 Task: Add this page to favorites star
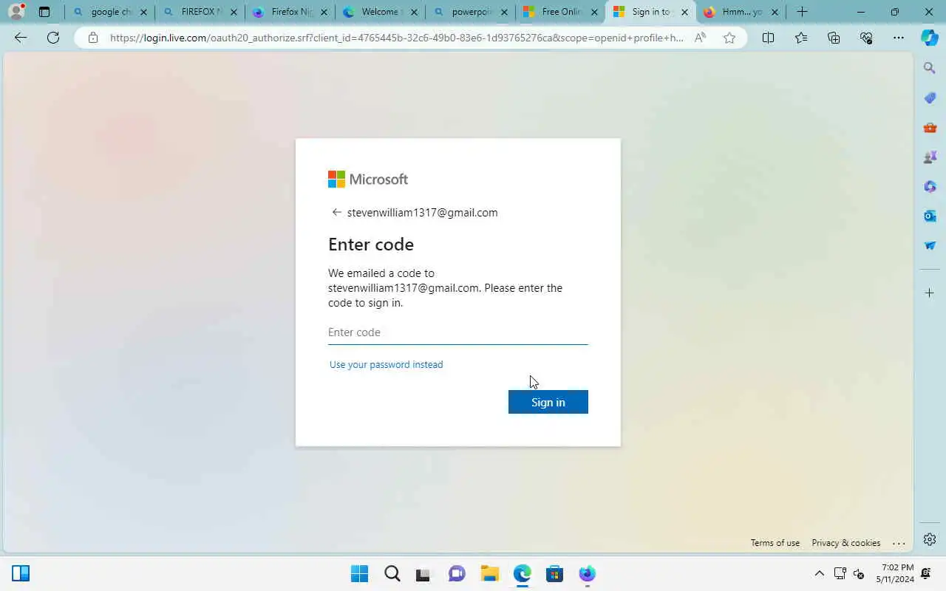[729, 38]
